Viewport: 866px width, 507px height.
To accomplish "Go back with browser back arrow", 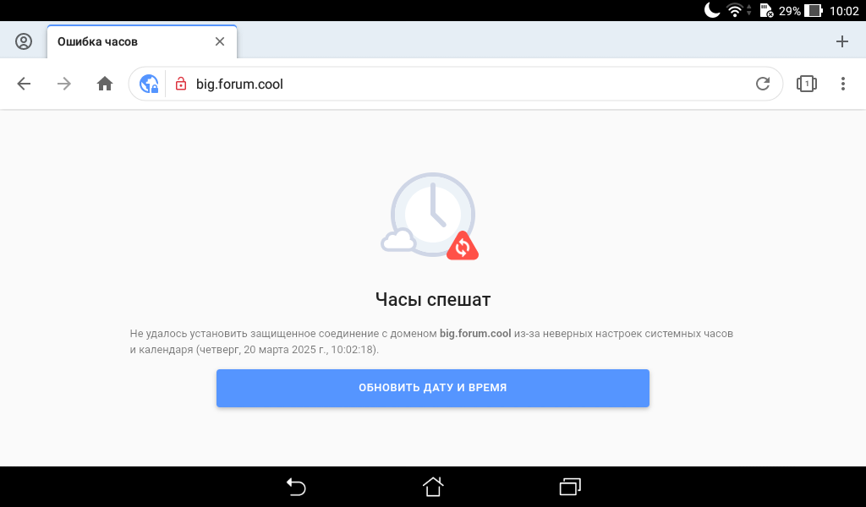I will [x=24, y=84].
